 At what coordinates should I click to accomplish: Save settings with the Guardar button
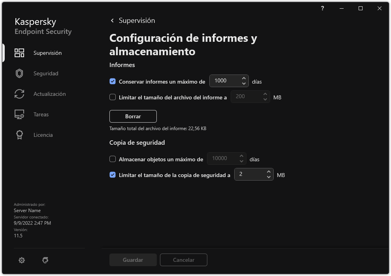[133, 260]
